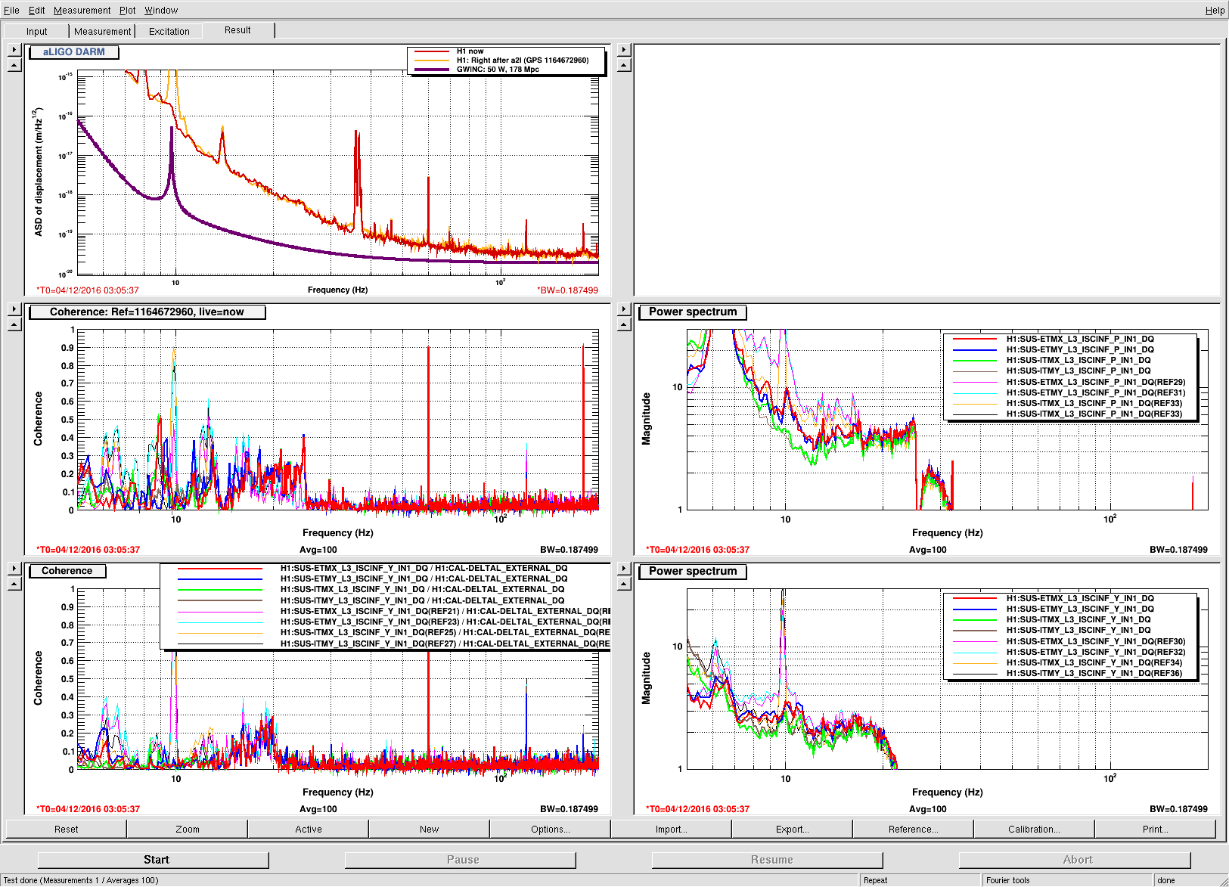Switch to the Input tab
The image size is (1229, 887).
36,31
